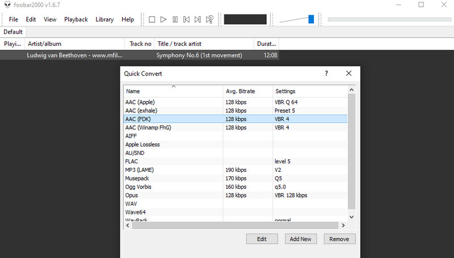Skip to the previous track
This screenshot has width=454, height=258.
(x=187, y=19)
